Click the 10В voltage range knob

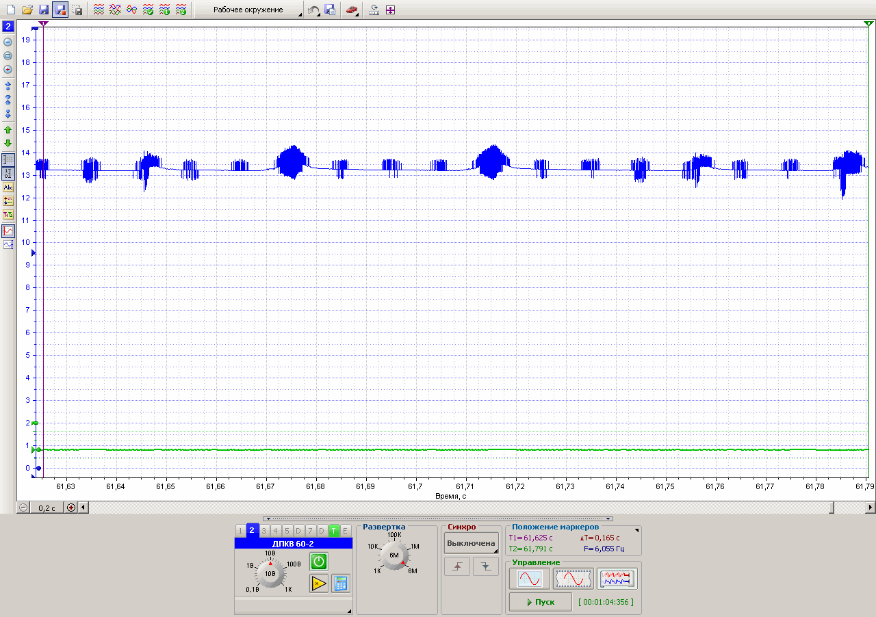pyautogui.click(x=270, y=573)
